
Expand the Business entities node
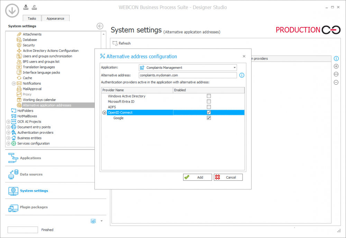coord(8,138)
